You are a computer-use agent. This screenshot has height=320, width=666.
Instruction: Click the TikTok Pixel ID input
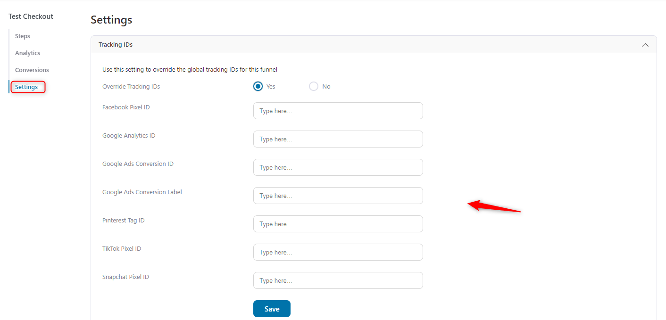pos(338,252)
